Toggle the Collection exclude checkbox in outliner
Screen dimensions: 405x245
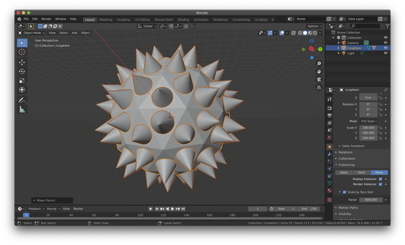click(x=339, y=38)
